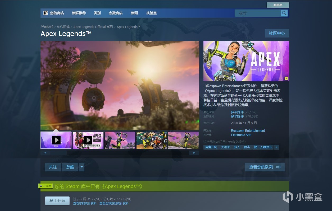Screen dimensions: 332x211
Task: Select the third screenshot thumbnail
Action: (x=120, y=140)
